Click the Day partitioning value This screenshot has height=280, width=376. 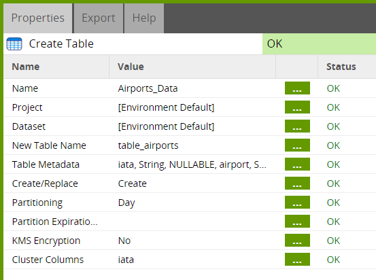pyautogui.click(x=126, y=203)
